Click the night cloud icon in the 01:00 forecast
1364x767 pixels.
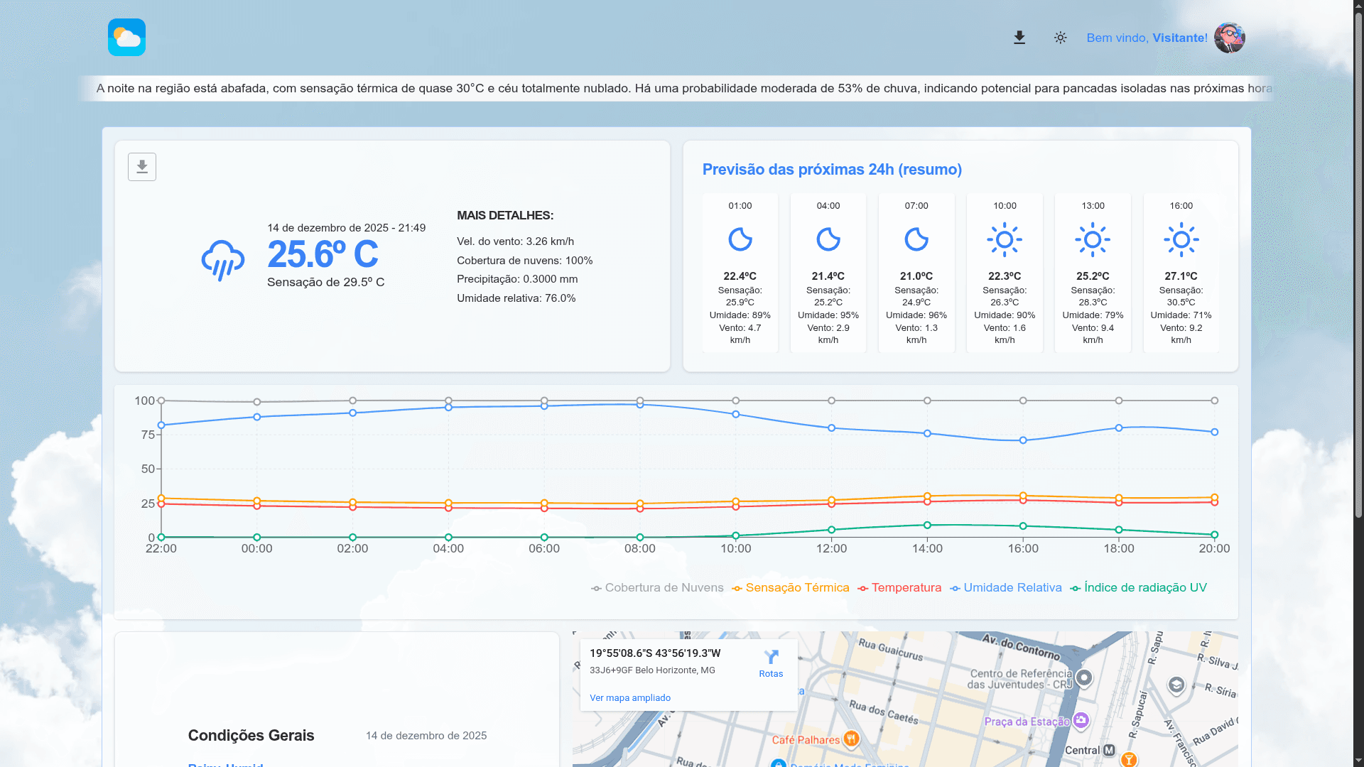(x=740, y=239)
